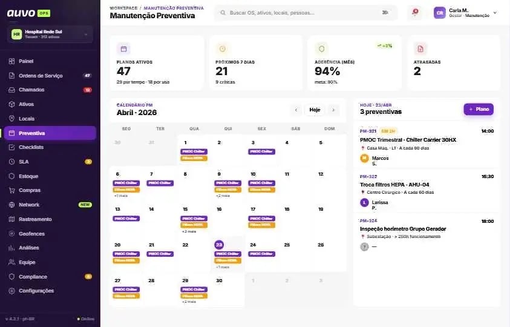510x327 pixels.
Task: Click the WORKSPACE breadcrumb link
Action: pyautogui.click(x=123, y=8)
